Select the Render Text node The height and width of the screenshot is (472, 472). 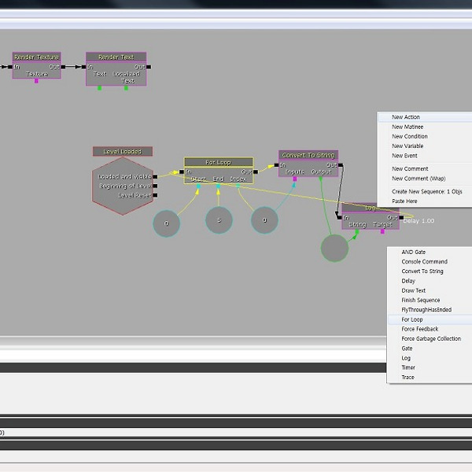[x=116, y=57]
